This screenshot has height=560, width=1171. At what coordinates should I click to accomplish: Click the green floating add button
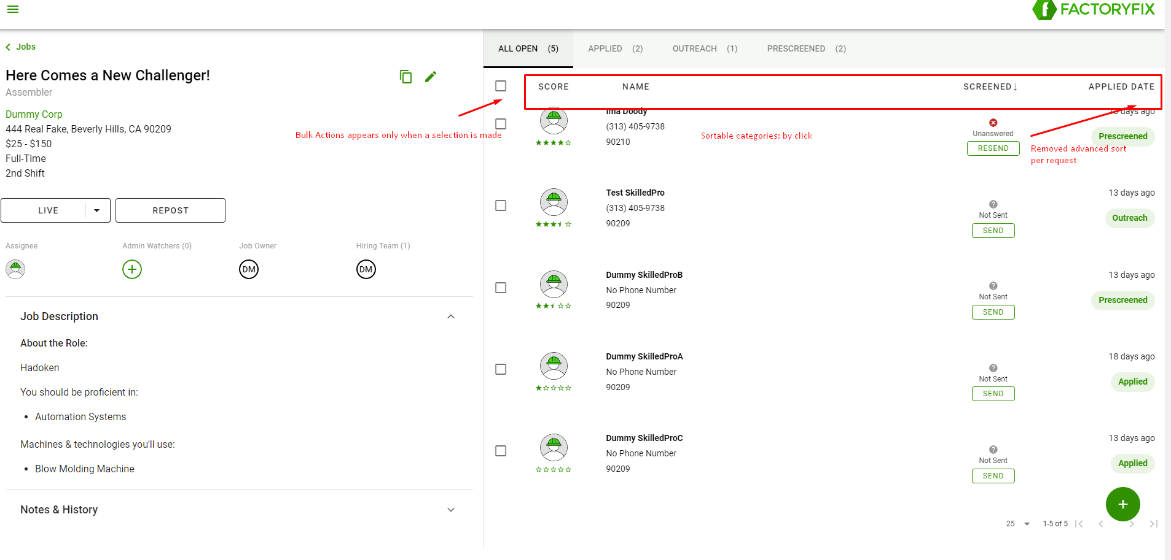pyautogui.click(x=1122, y=504)
